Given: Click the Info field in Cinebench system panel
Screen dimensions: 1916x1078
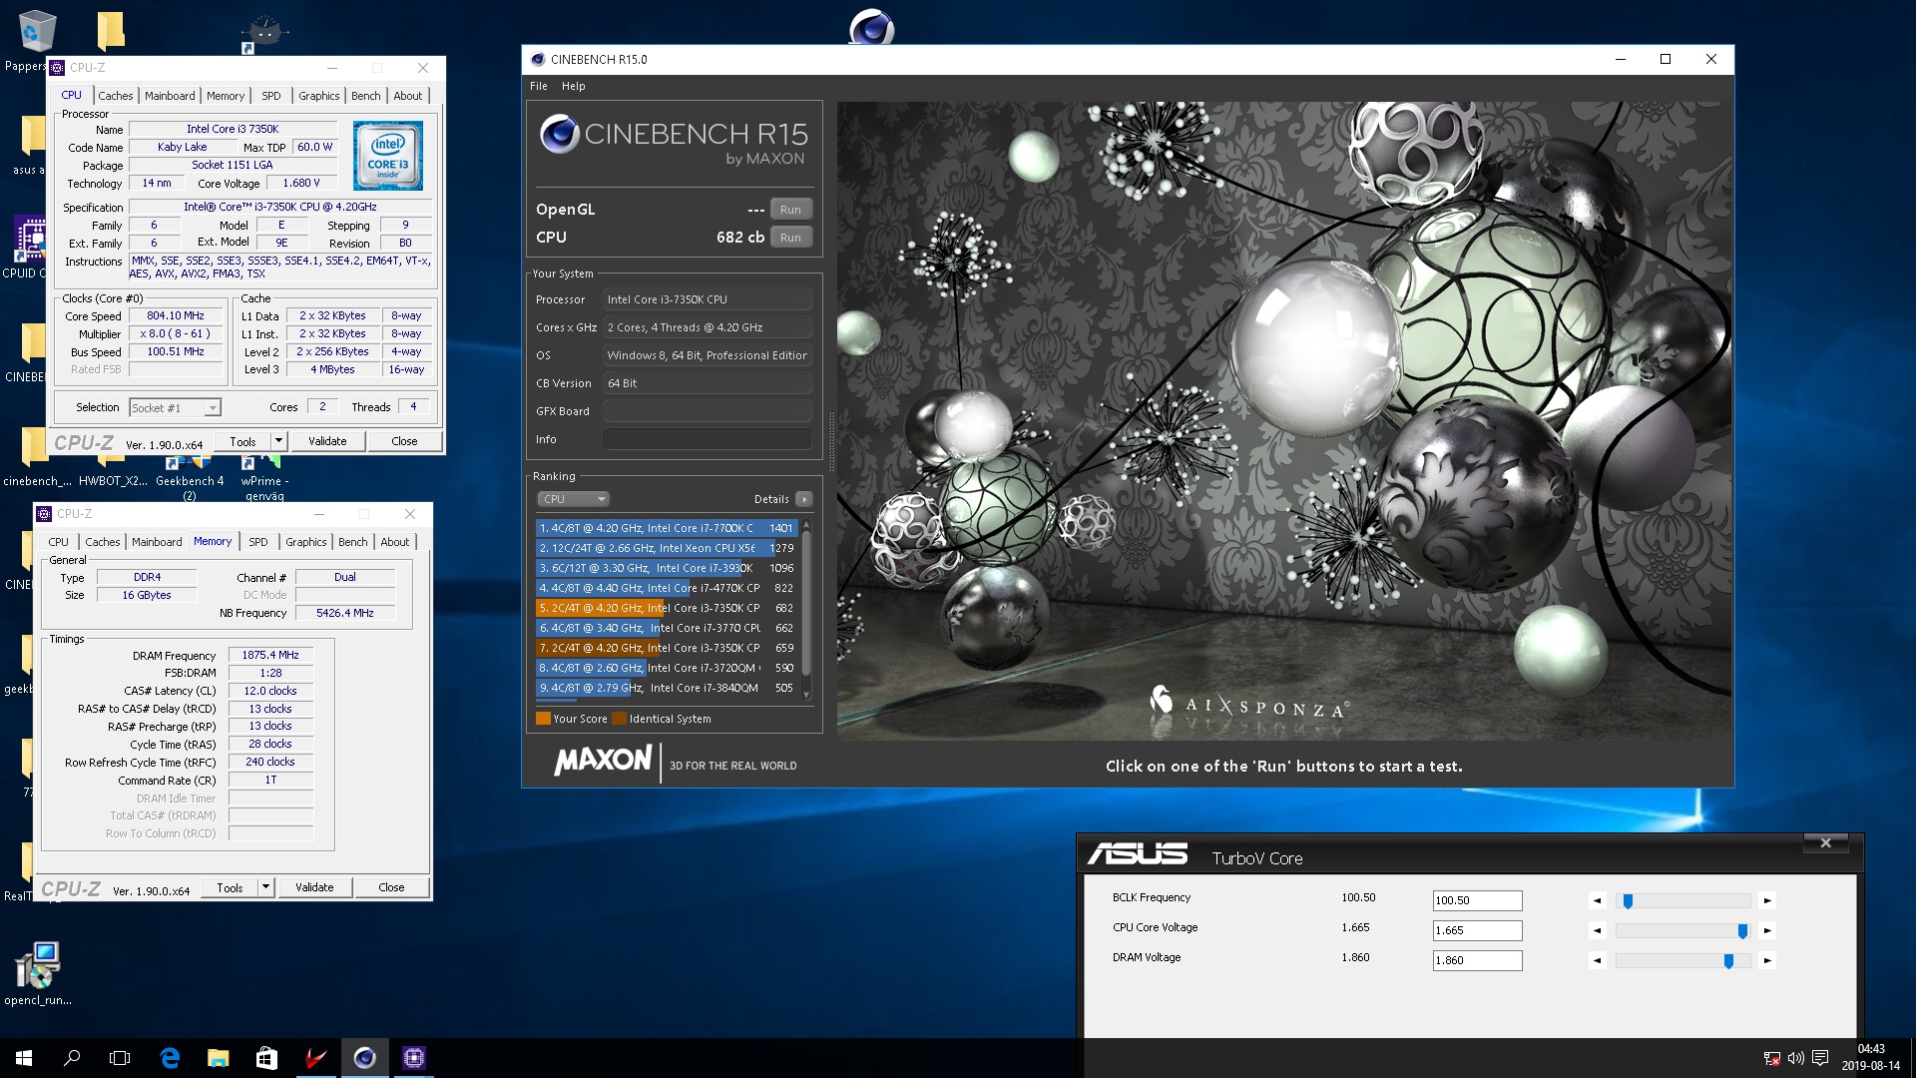Looking at the screenshot, I should pyautogui.click(x=707, y=439).
